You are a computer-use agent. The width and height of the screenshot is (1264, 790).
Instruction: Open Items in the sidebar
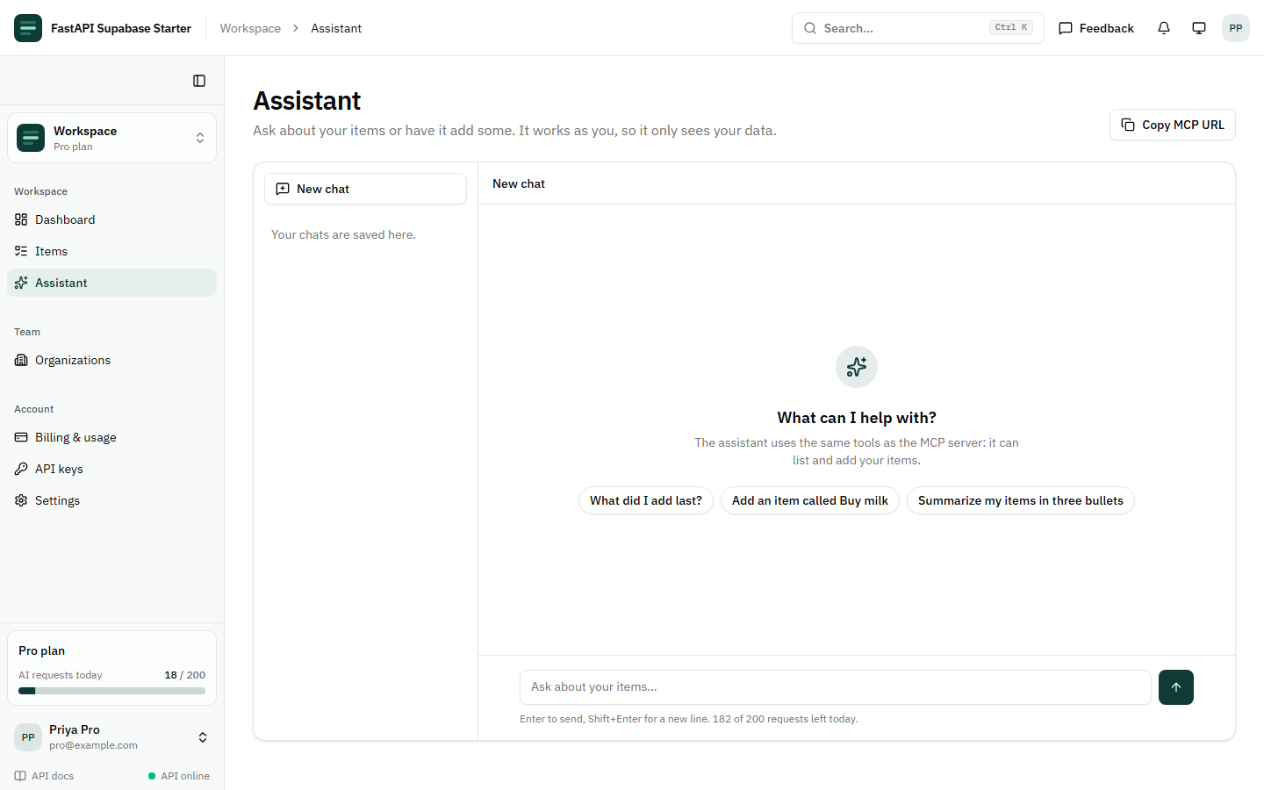click(112, 251)
